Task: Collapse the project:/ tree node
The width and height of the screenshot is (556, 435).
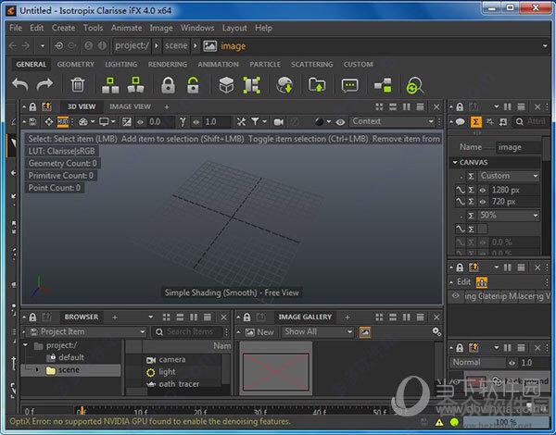Action: pos(26,345)
